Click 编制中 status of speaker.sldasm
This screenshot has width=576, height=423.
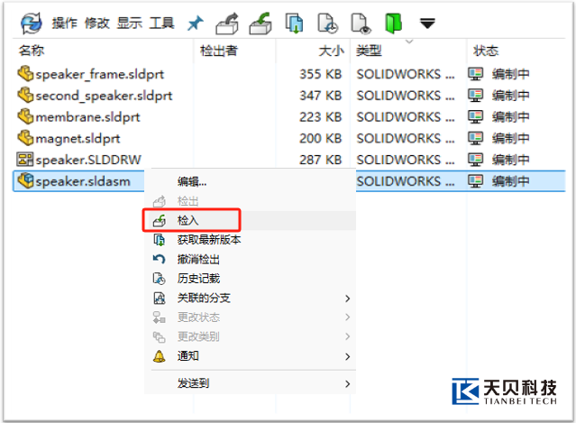[x=510, y=180]
